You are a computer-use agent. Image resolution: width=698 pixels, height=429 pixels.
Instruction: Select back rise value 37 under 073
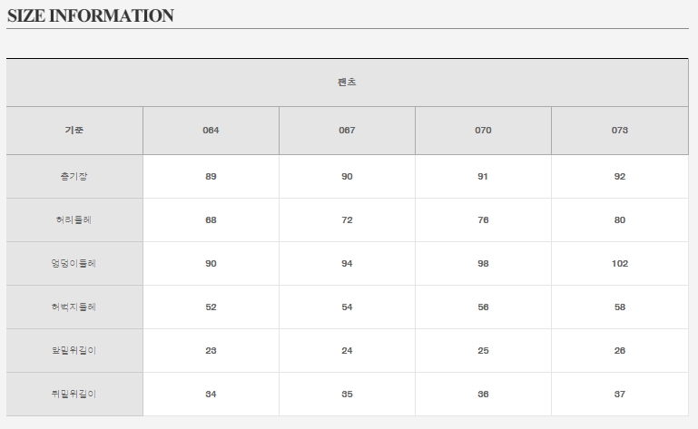click(620, 395)
